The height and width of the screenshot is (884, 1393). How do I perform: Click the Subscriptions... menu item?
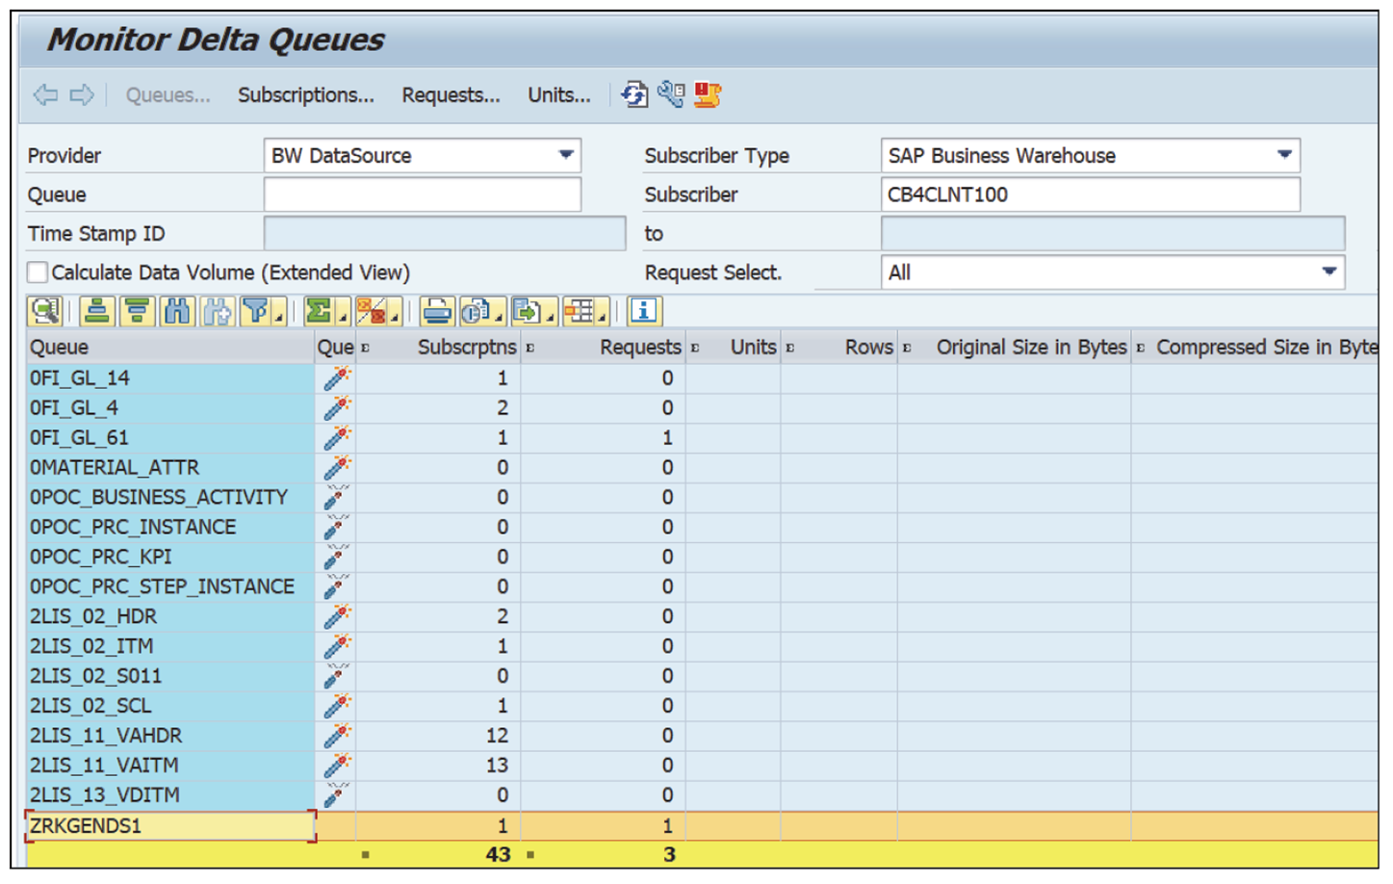[x=307, y=94]
